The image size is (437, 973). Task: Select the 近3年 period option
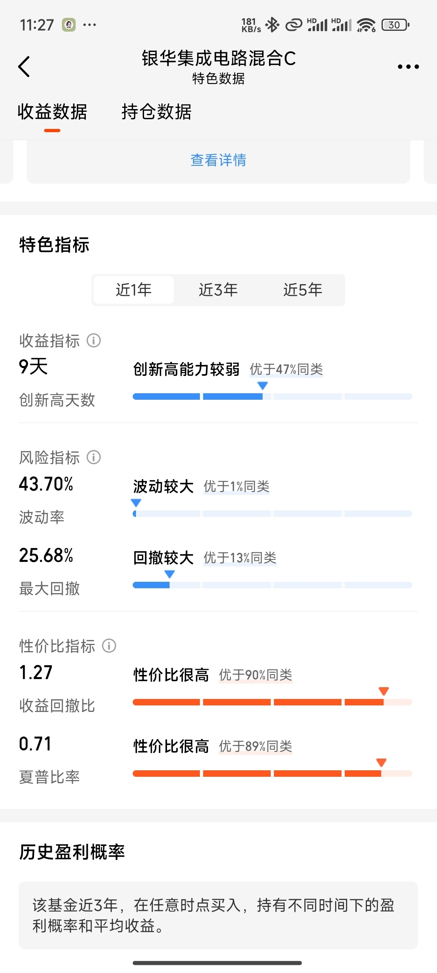(218, 290)
